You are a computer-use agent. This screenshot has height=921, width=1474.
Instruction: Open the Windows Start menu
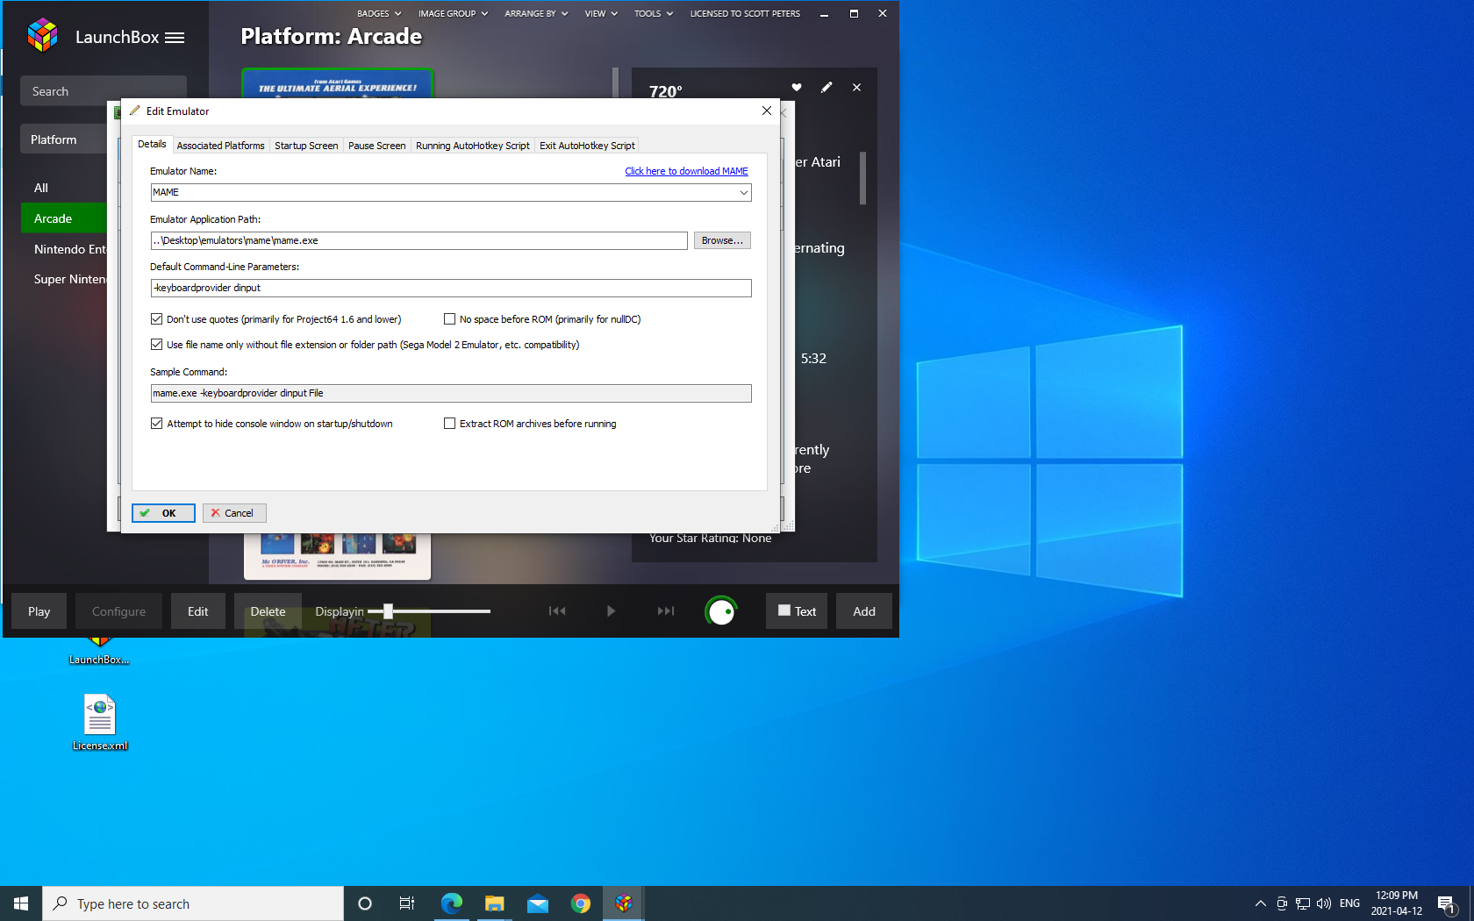pos(21,903)
